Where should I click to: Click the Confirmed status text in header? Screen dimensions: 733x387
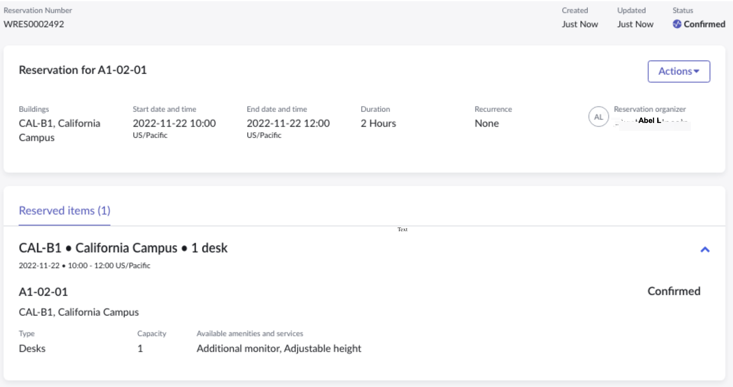coord(704,24)
